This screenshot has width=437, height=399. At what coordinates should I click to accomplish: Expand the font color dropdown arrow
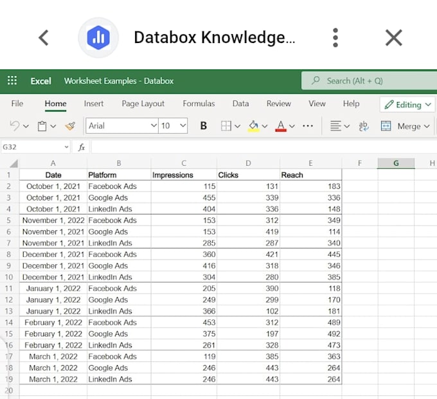pos(292,126)
